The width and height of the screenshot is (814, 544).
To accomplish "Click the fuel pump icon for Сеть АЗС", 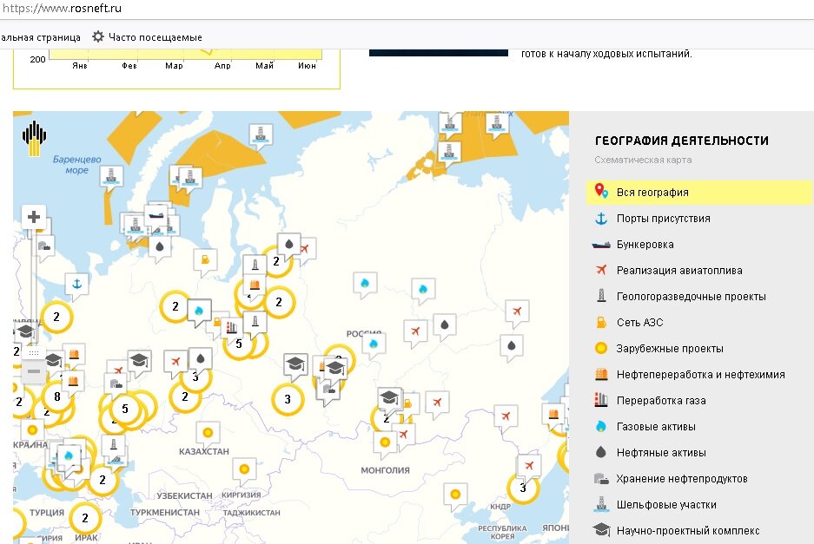I will tap(600, 322).
